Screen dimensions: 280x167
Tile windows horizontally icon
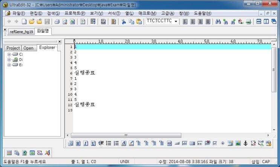pyautogui.click(x=259, y=21)
